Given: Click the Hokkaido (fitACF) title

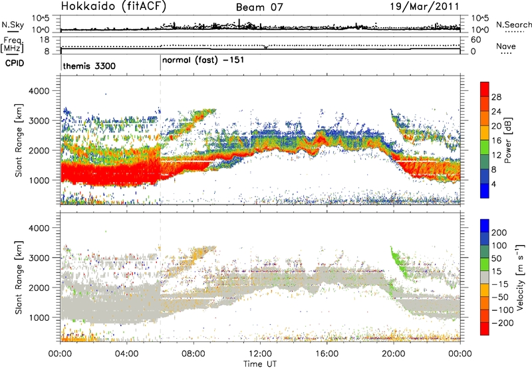Looking at the screenshot, I should pos(114,7).
